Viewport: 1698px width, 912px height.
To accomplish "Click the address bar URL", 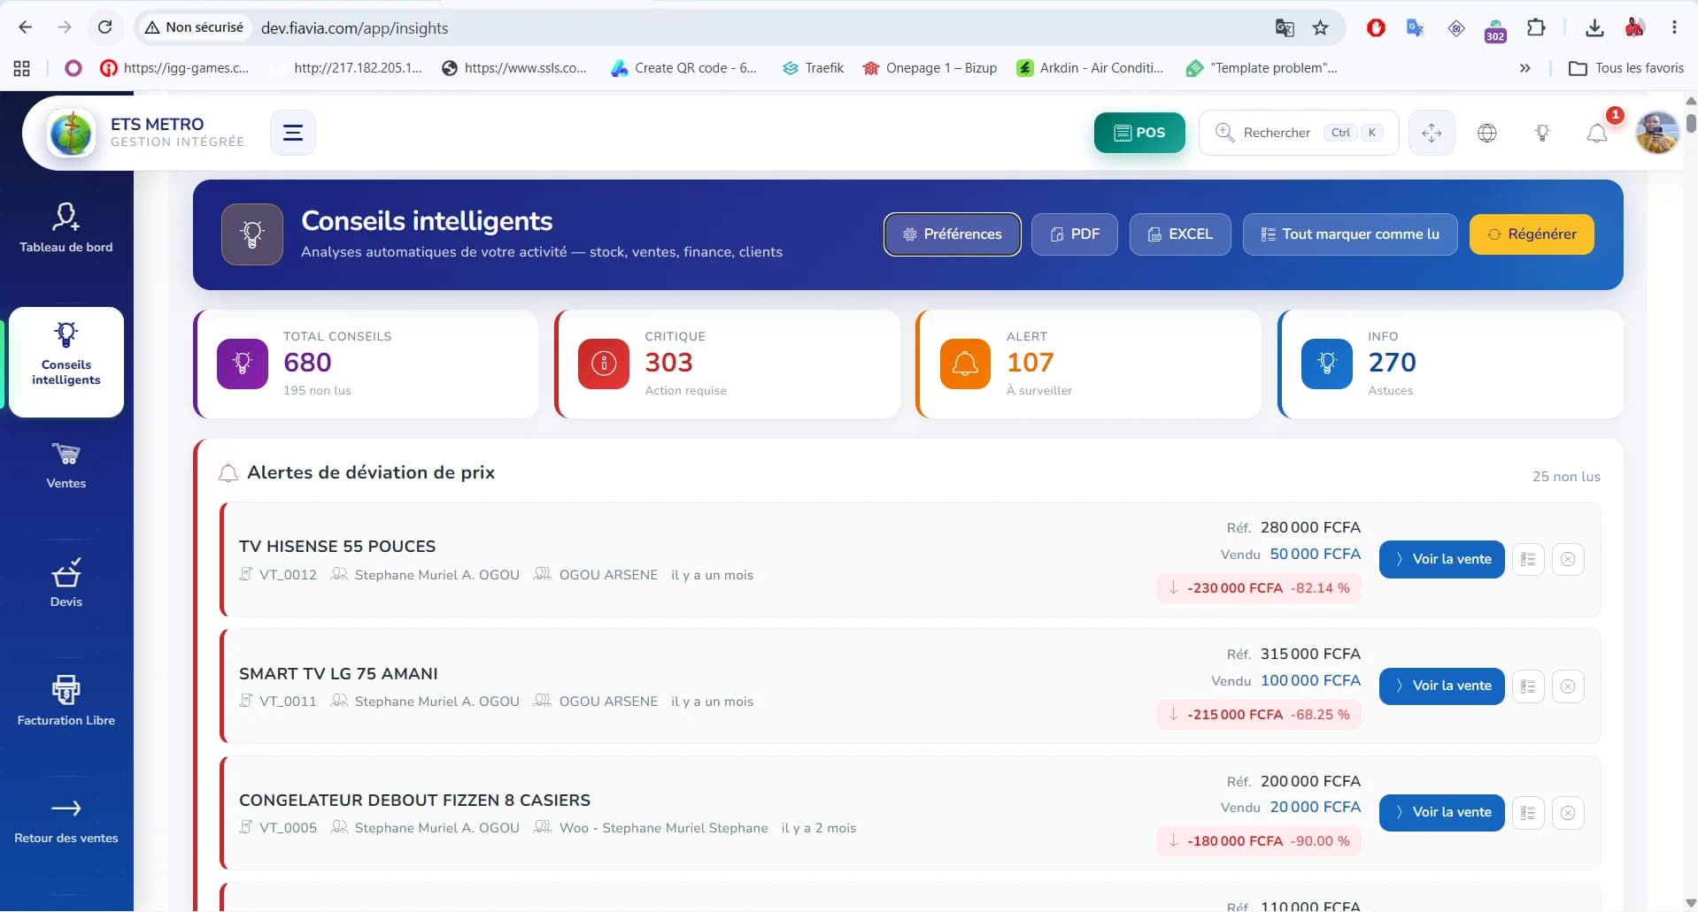I will 354,28.
